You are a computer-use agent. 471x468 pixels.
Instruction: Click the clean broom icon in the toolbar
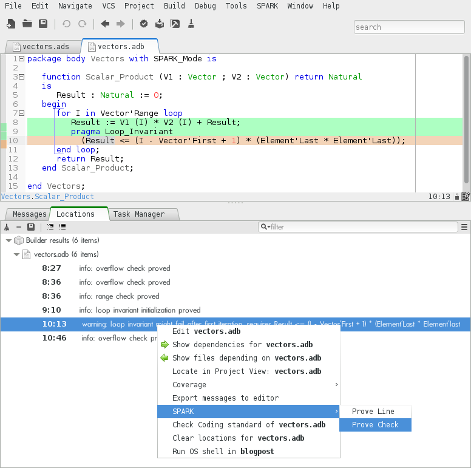coord(191,24)
